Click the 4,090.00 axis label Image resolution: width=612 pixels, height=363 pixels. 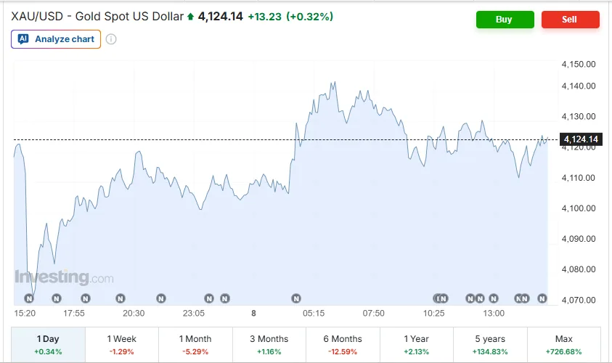coord(579,238)
